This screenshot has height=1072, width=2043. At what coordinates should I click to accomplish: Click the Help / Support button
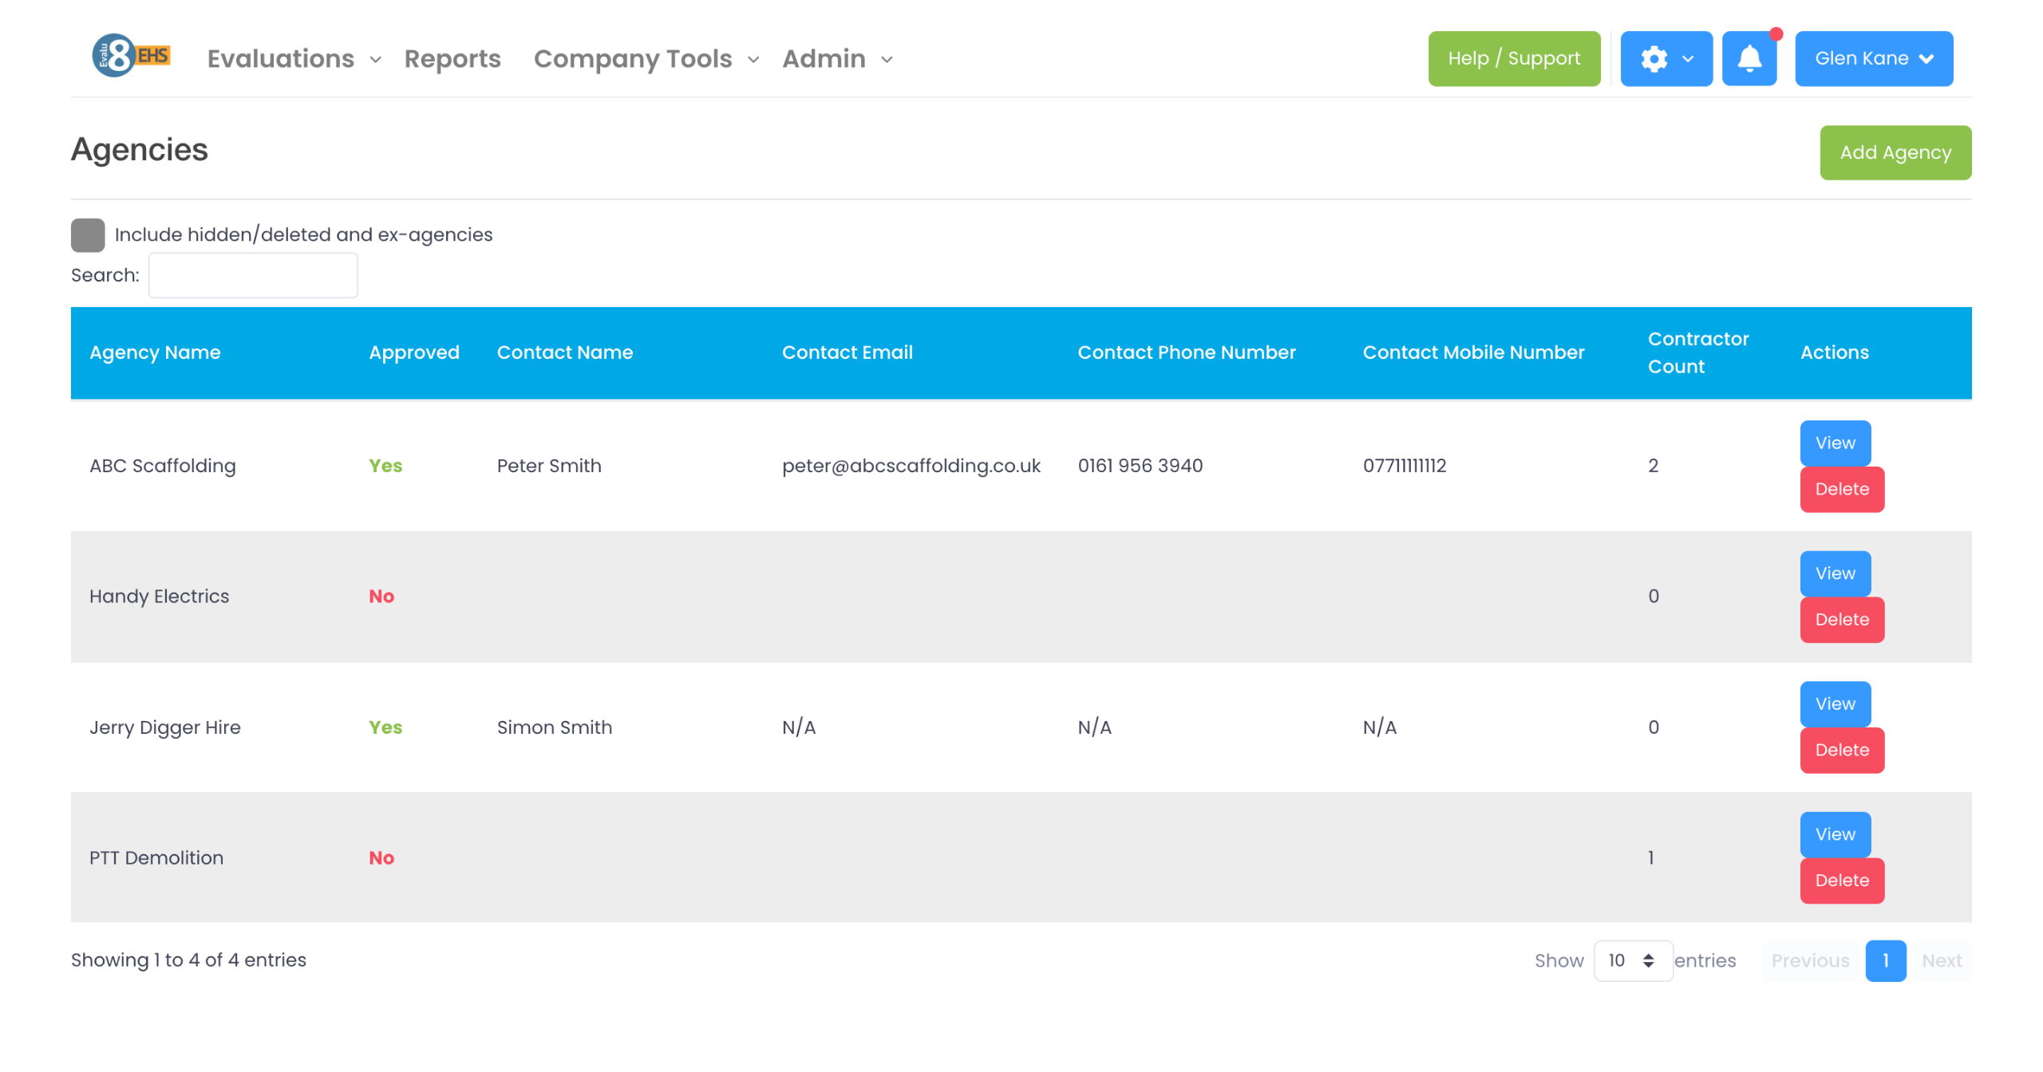1513,58
